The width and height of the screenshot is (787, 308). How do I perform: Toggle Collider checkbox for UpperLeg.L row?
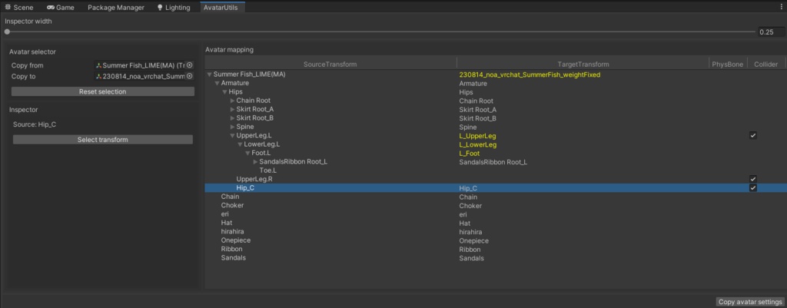[x=753, y=135]
